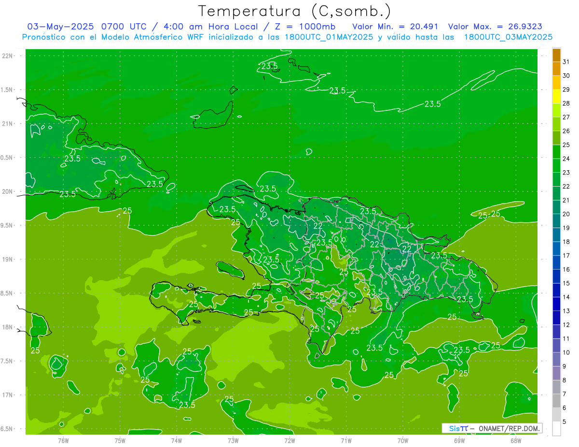Click the legend scale label "17"

pos(566,256)
